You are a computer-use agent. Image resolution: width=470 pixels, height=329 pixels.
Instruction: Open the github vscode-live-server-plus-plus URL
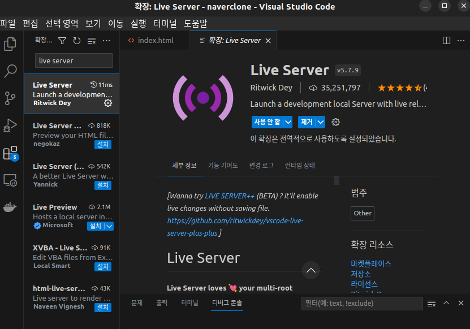coord(235,227)
